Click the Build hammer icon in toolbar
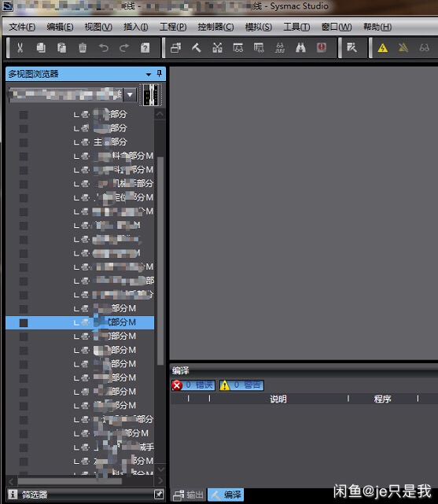The width and height of the screenshot is (438, 504). pyautogui.click(x=197, y=48)
